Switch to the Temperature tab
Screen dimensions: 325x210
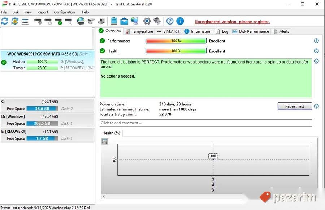point(139,31)
